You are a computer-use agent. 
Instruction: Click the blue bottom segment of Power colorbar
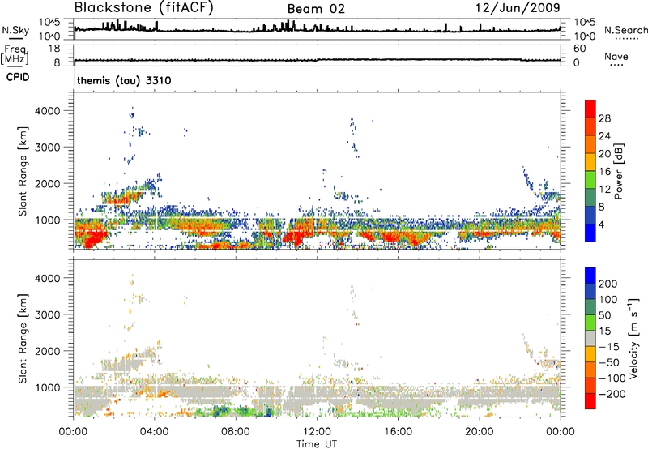coord(590,233)
